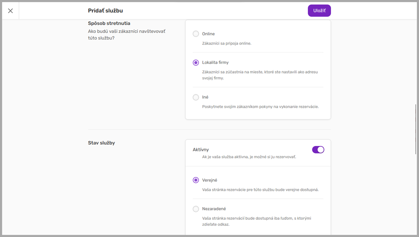
Task: Click 'Ako budú vaši zákazníci navštevovať' helper text
Action: [x=127, y=34]
